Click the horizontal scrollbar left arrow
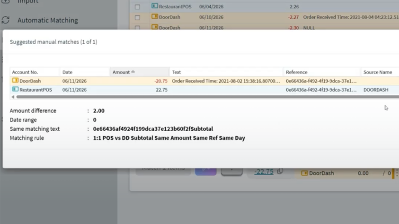The image size is (399, 224). coord(12,97)
